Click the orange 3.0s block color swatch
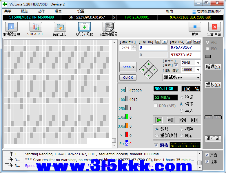The image size is (226, 173). tap(127, 126)
